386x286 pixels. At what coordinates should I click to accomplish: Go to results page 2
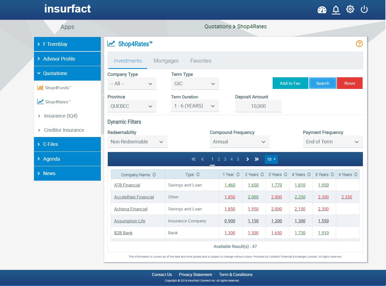[219, 159]
